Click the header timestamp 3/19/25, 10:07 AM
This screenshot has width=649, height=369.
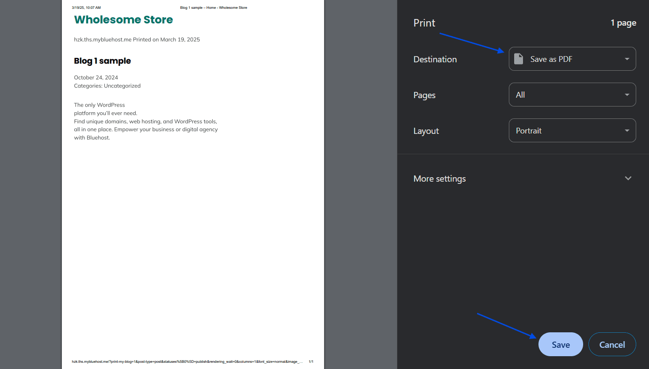pyautogui.click(x=86, y=8)
